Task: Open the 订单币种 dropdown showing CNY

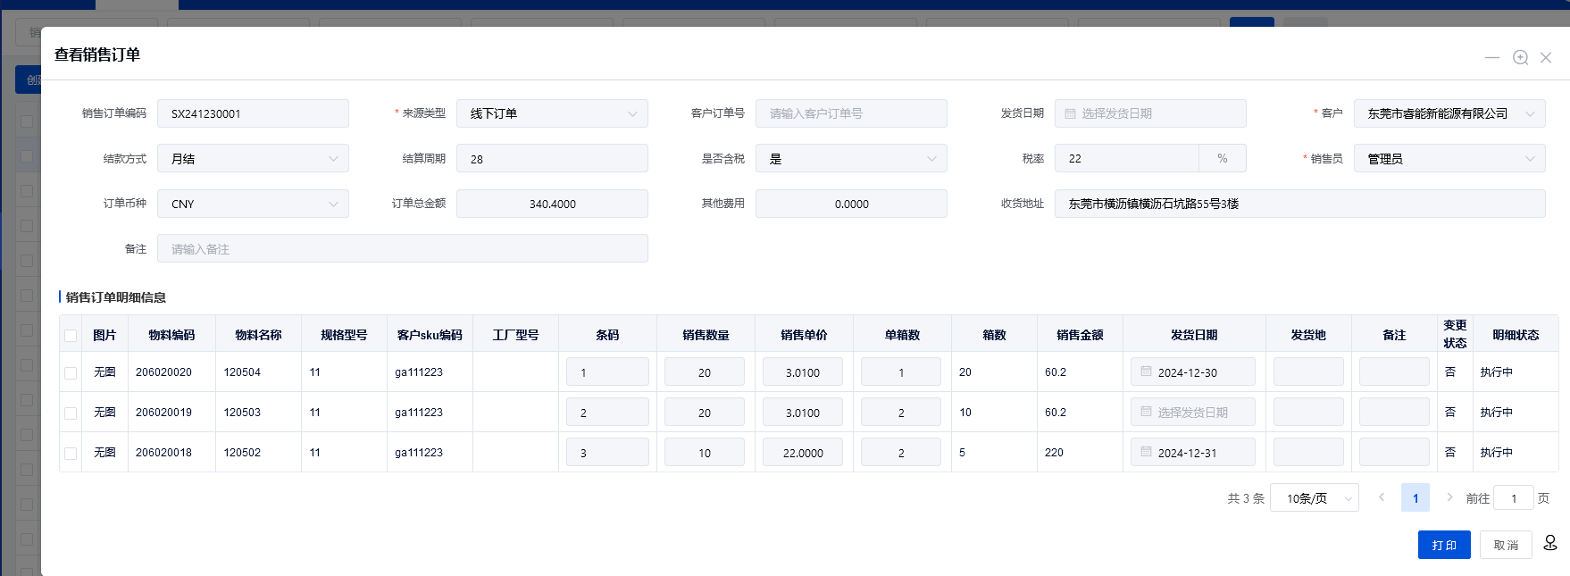Action: 253,204
